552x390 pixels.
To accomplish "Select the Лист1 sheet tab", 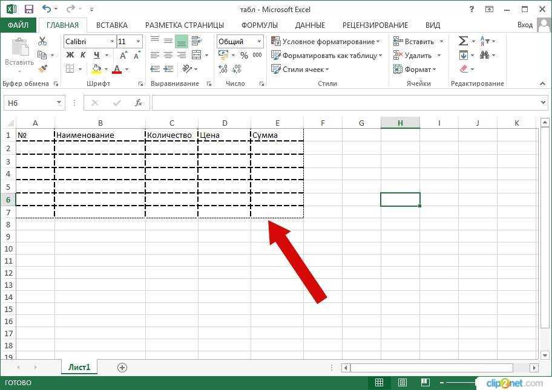I will pyautogui.click(x=79, y=367).
